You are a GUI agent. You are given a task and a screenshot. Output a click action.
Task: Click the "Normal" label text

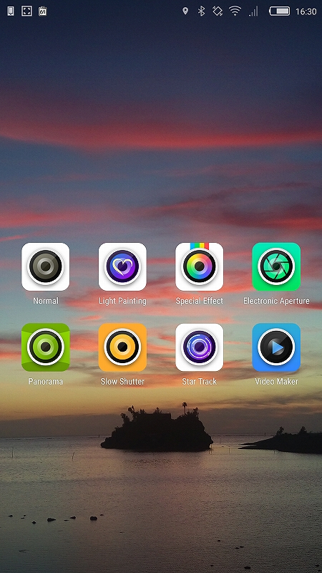46,301
